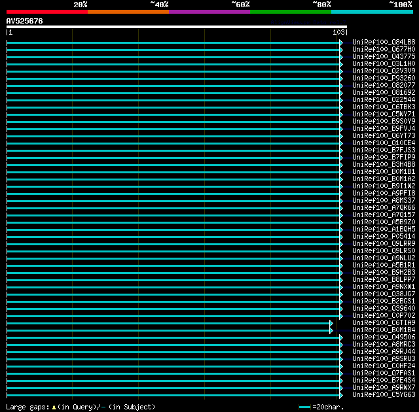
Task: Choose the UniRef100_C6TBK3 hit
Action: pyautogui.click(x=384, y=107)
